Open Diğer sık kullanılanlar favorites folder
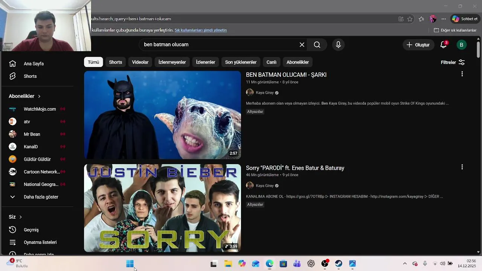482x271 pixels. [x=455, y=30]
